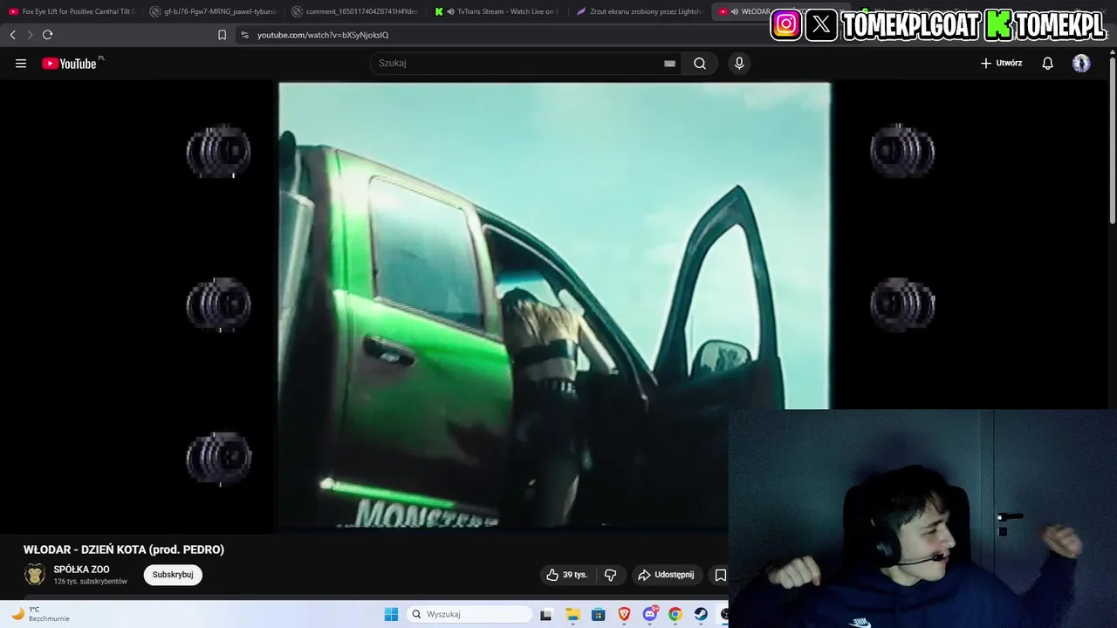
Task: Open File Explorer from the taskbar
Action: tap(572, 614)
